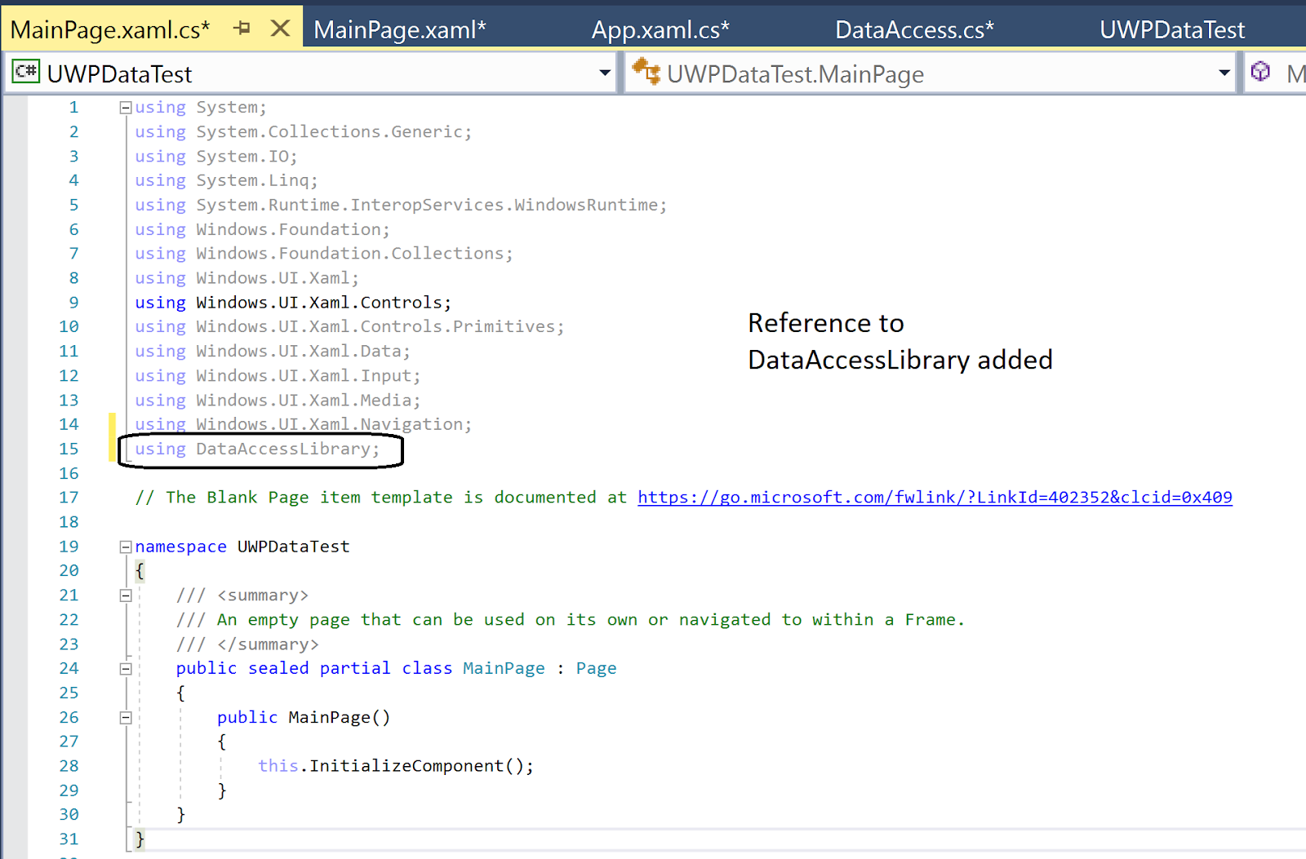This screenshot has width=1306, height=859.
Task: Open the UWPDataTest tab
Action: [x=1173, y=28]
